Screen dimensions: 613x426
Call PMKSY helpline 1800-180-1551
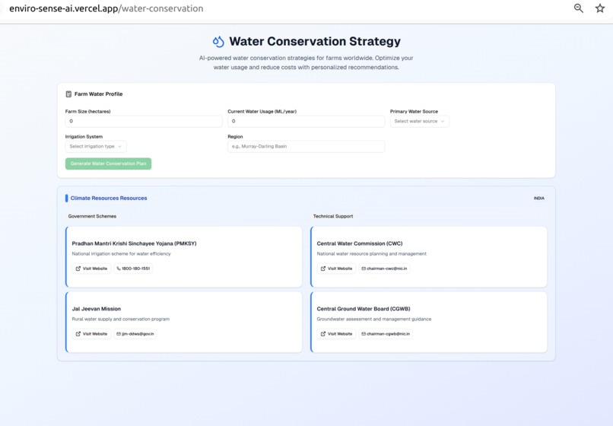[133, 269]
